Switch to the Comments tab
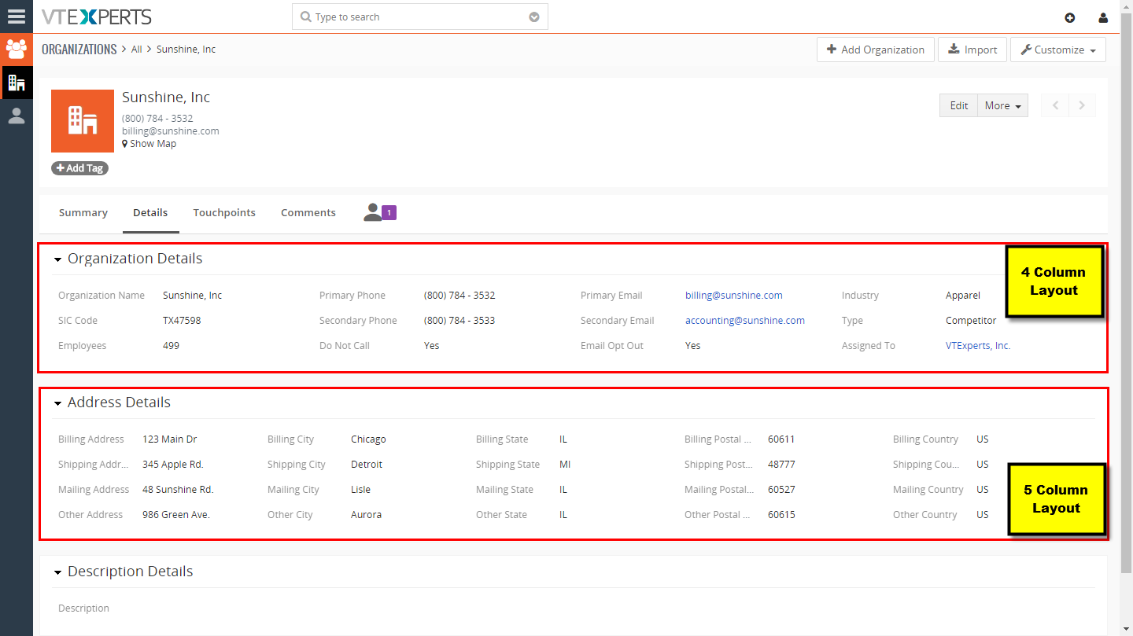Image resolution: width=1133 pixels, height=636 pixels. coord(308,212)
